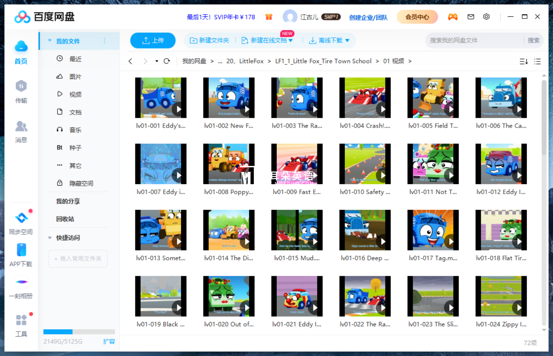This screenshot has width=553, height=356.
Task: Open the game controller icon
Action: 453,17
